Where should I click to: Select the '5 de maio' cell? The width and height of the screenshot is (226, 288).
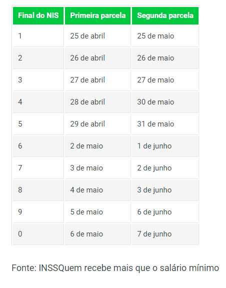(x=97, y=212)
